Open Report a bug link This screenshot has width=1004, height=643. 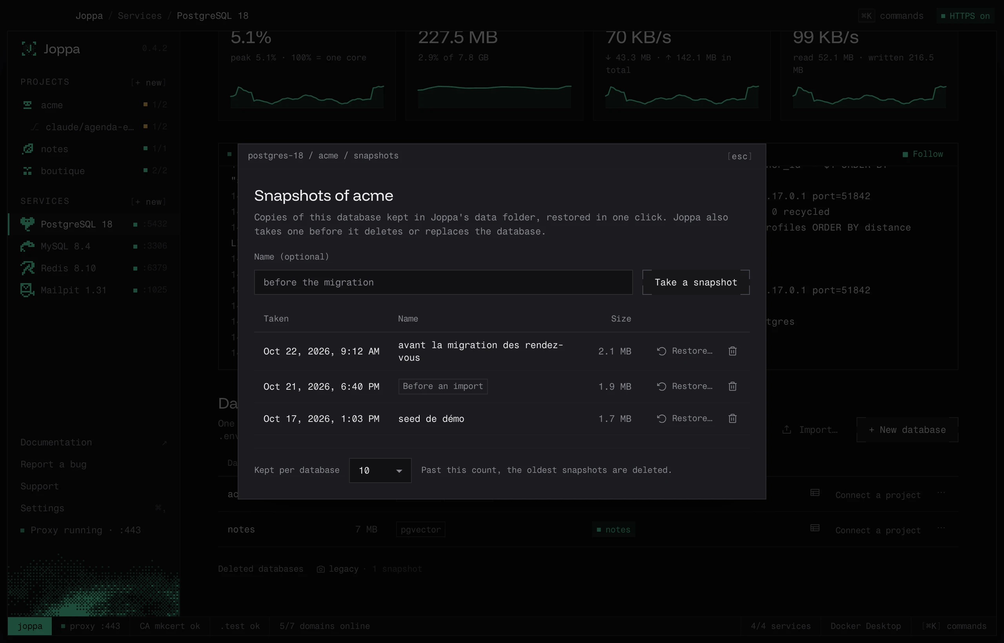(x=53, y=464)
